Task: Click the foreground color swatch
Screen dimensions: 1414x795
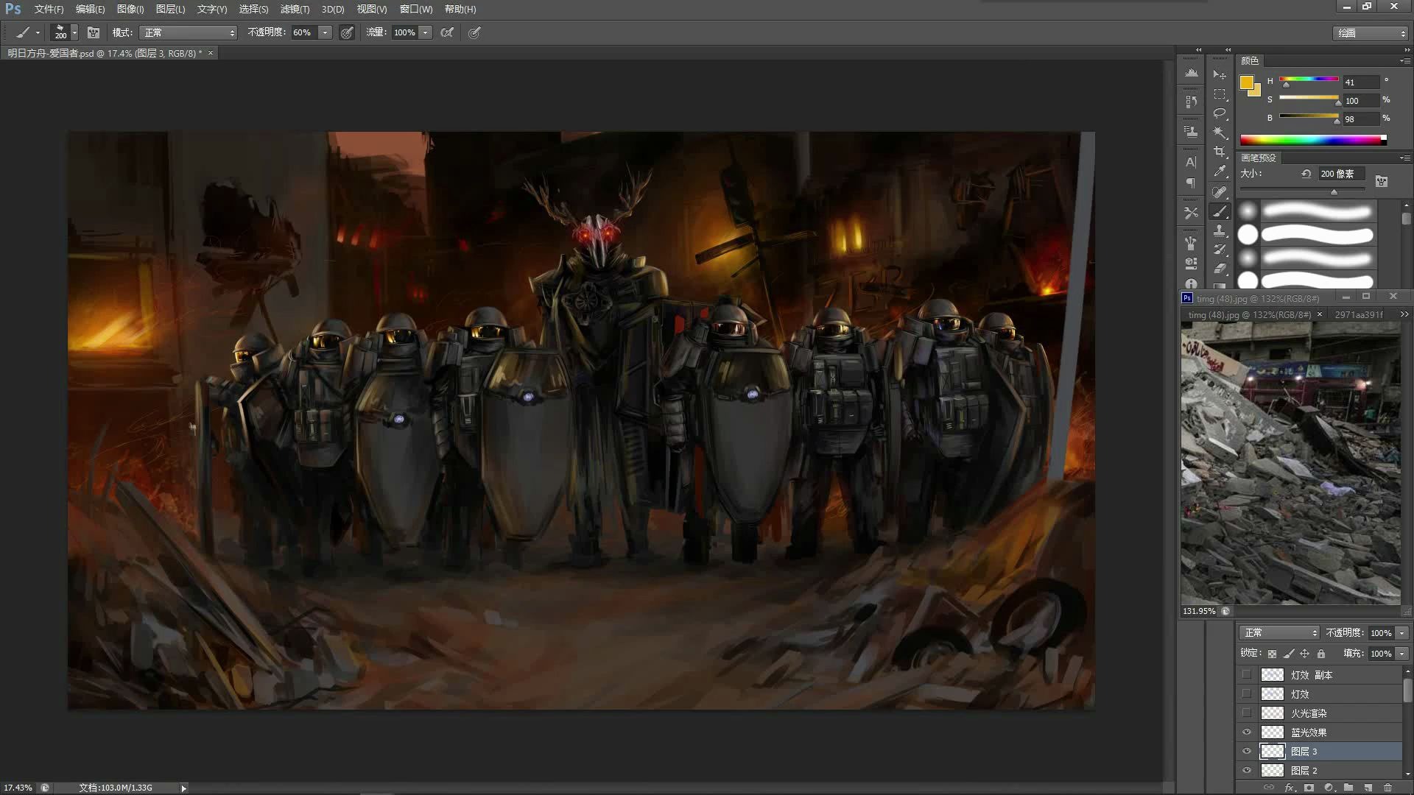Action: tap(1247, 82)
